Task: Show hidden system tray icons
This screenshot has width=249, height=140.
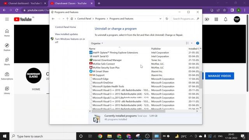Action: (x=191, y=136)
